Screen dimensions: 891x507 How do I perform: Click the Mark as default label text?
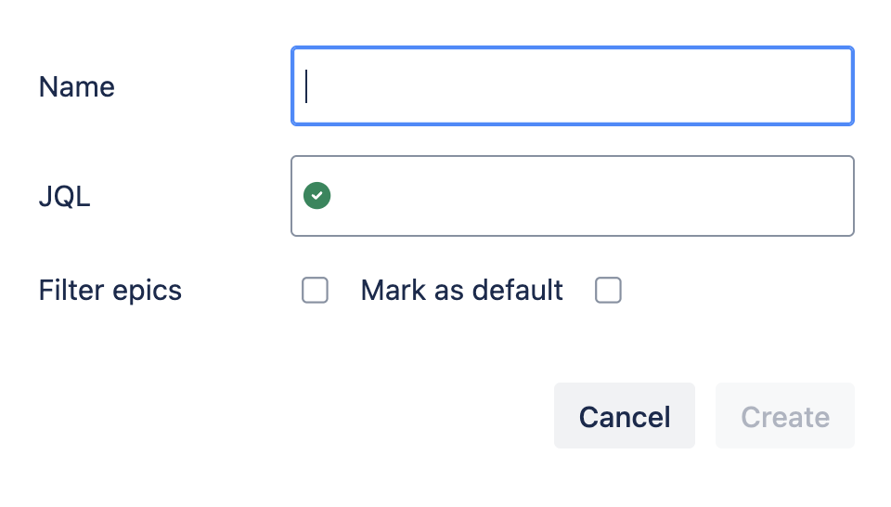click(x=461, y=291)
